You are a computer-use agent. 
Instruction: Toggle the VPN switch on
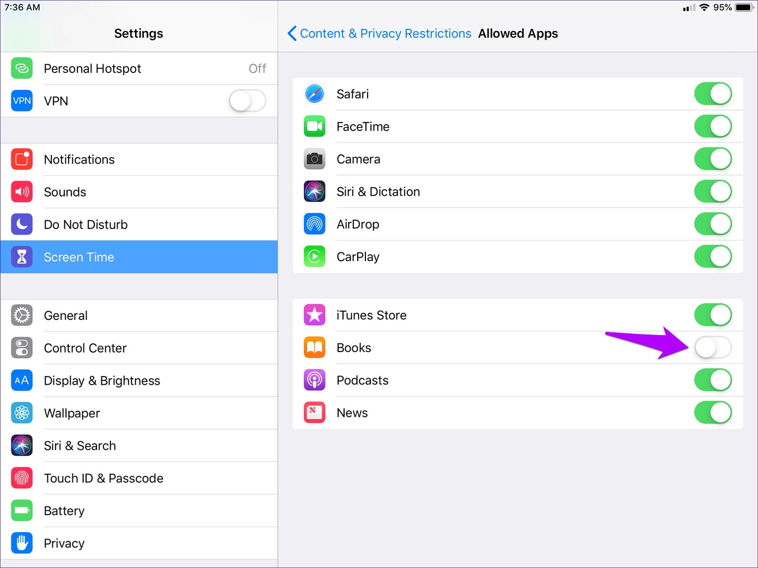(247, 101)
